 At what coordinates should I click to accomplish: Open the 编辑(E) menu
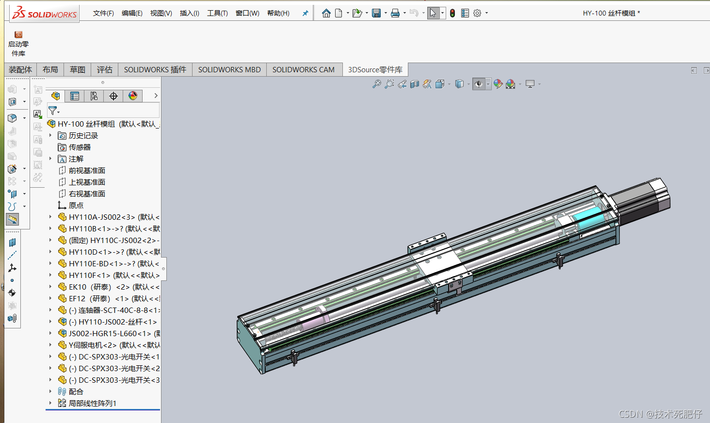pos(132,13)
